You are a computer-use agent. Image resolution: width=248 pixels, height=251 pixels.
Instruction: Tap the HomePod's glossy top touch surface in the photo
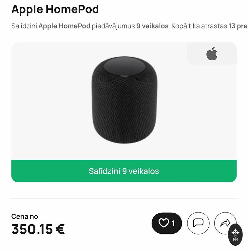[x=124, y=66]
